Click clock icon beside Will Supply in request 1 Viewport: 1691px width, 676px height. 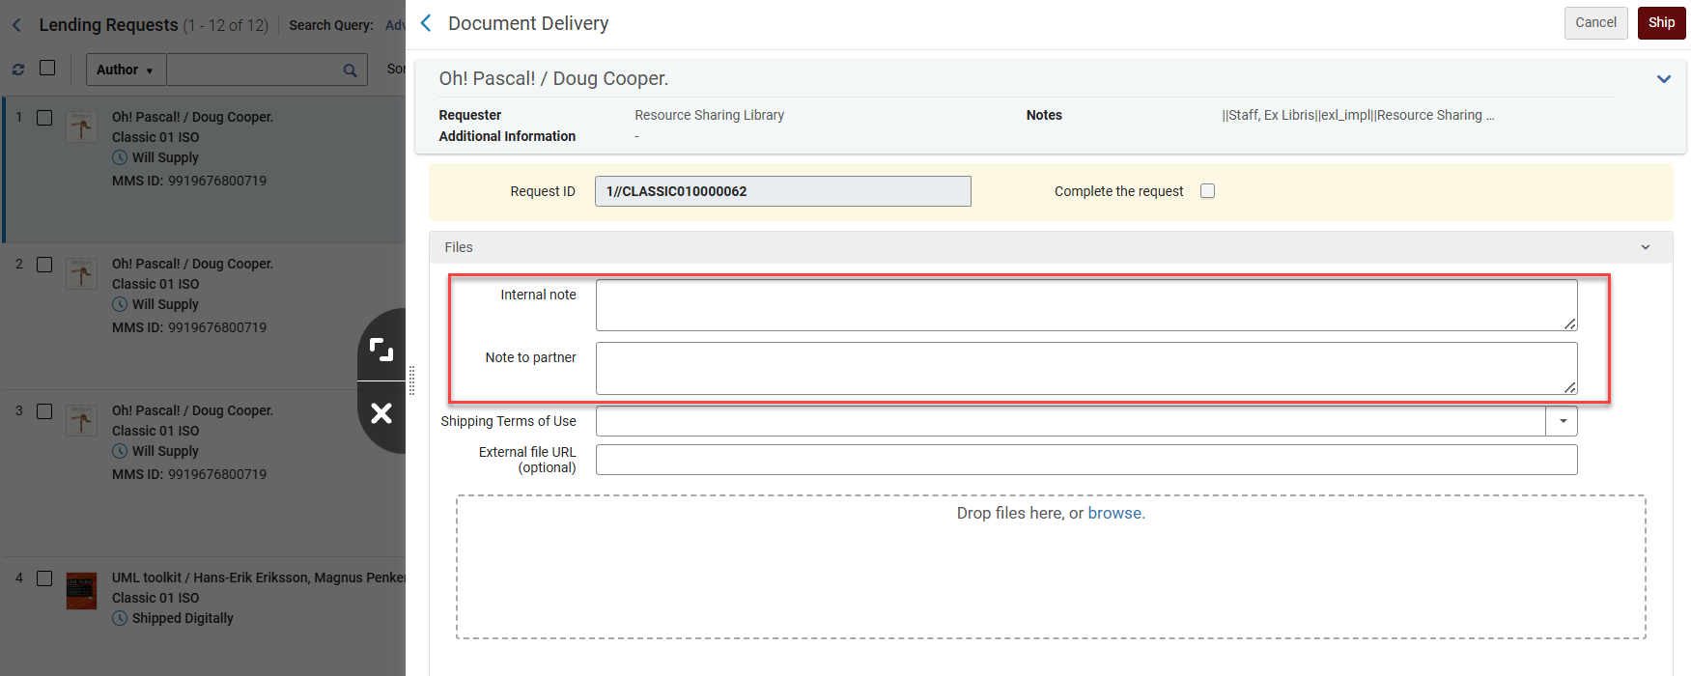tap(120, 157)
